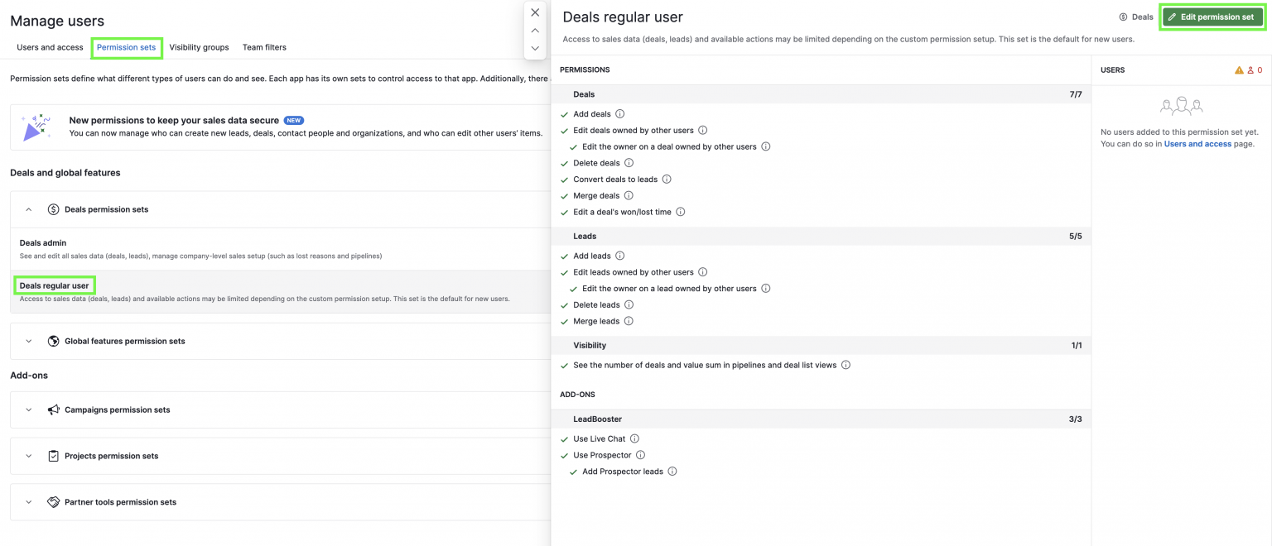This screenshot has height=546, width=1272.
Task: Click the Partner tools permission sets icon
Action: pos(53,502)
